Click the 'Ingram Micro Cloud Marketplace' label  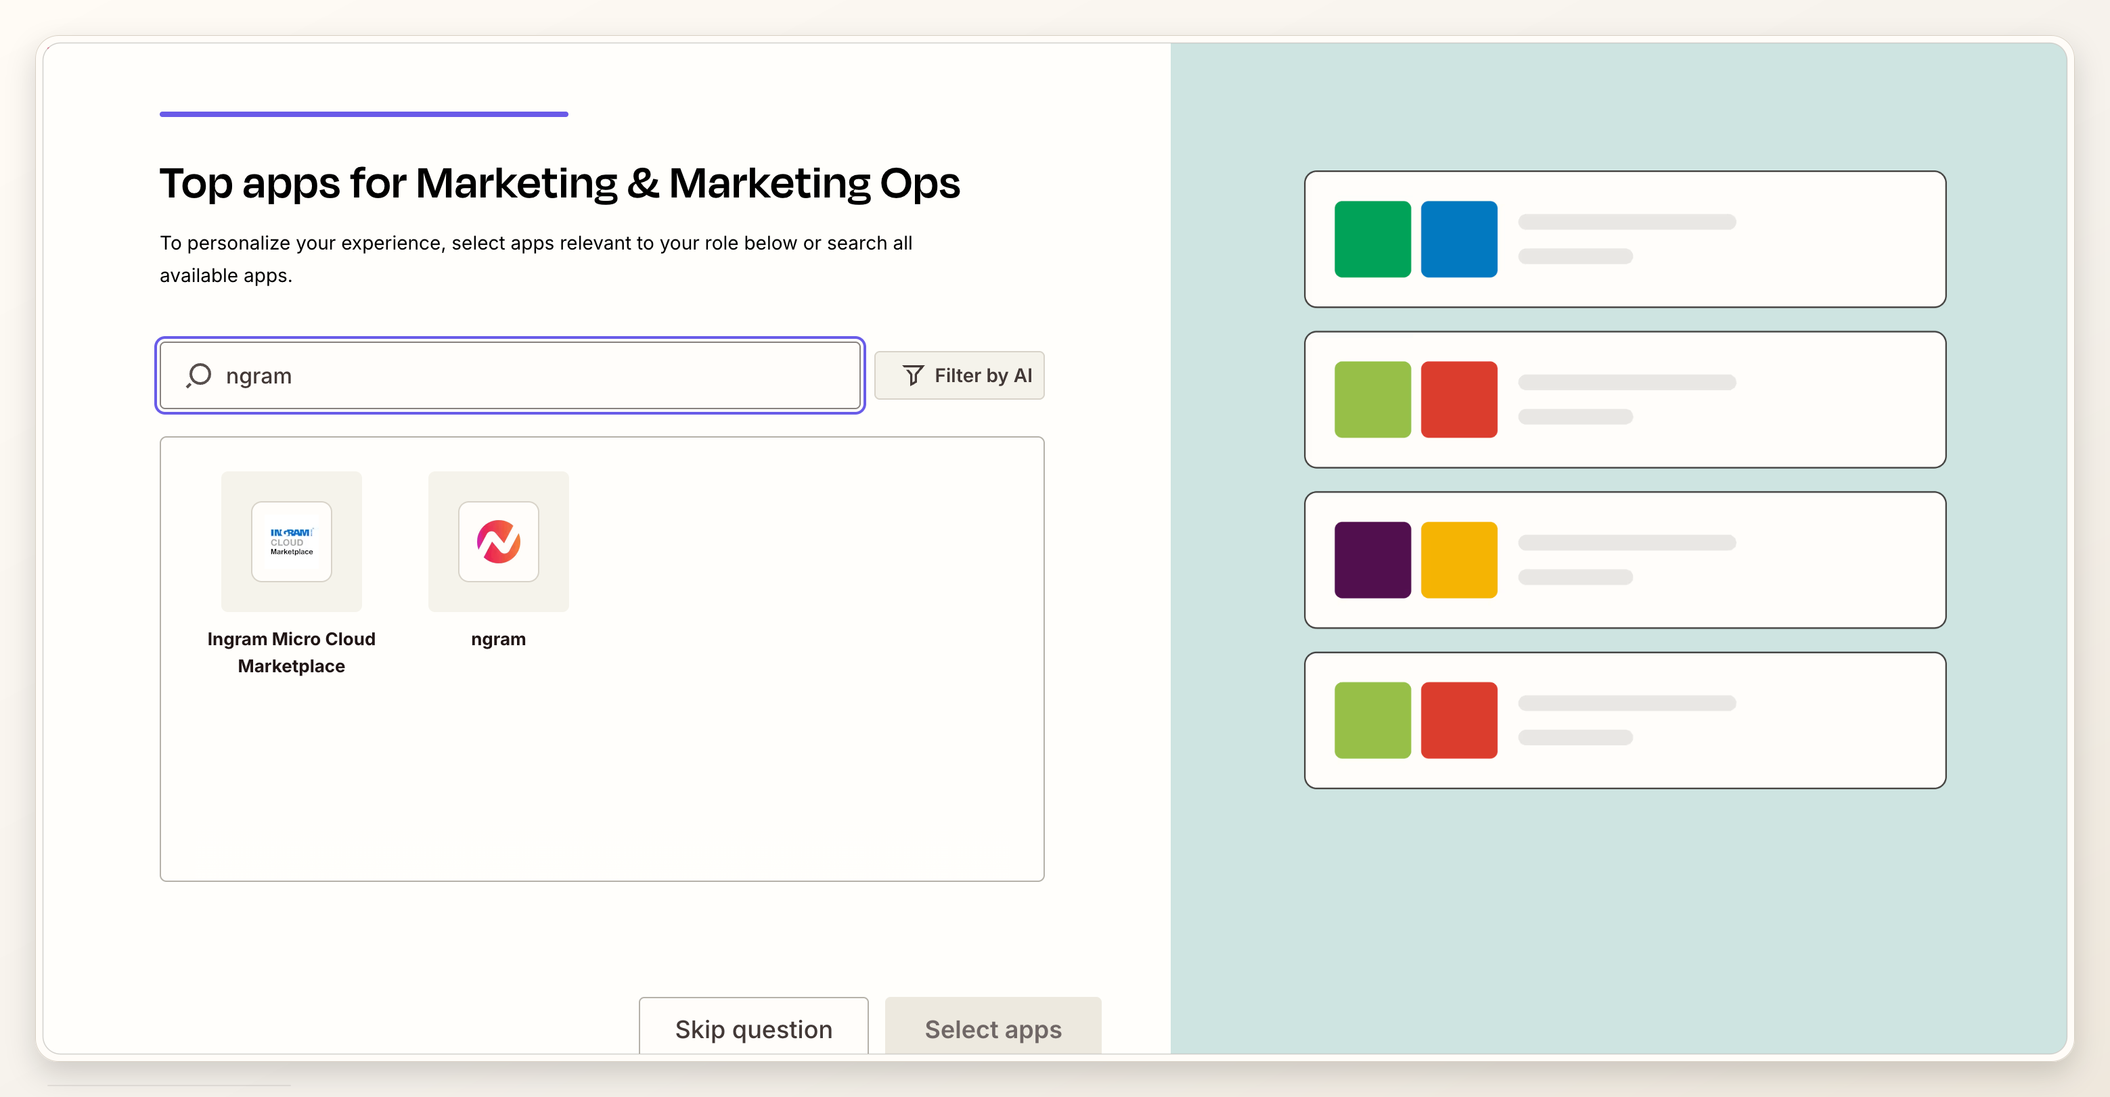coord(292,653)
